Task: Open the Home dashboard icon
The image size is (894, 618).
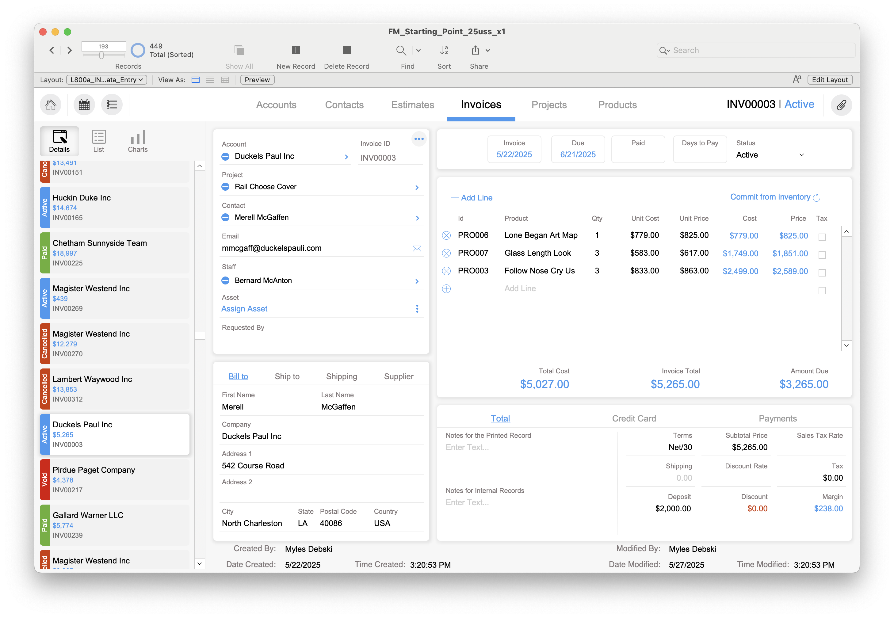Action: tap(51, 105)
